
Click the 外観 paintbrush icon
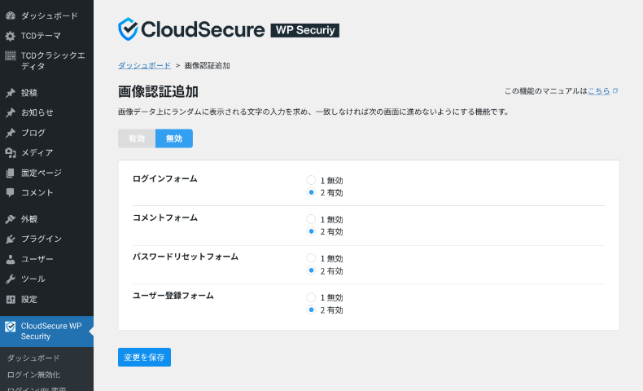(11, 219)
